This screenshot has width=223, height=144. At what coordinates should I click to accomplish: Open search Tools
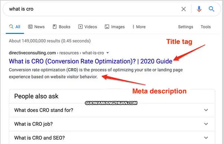pos(206,27)
